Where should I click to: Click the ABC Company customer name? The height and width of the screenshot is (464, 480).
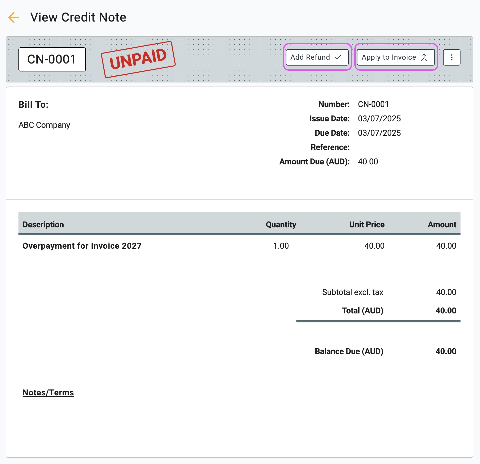pyautogui.click(x=44, y=125)
